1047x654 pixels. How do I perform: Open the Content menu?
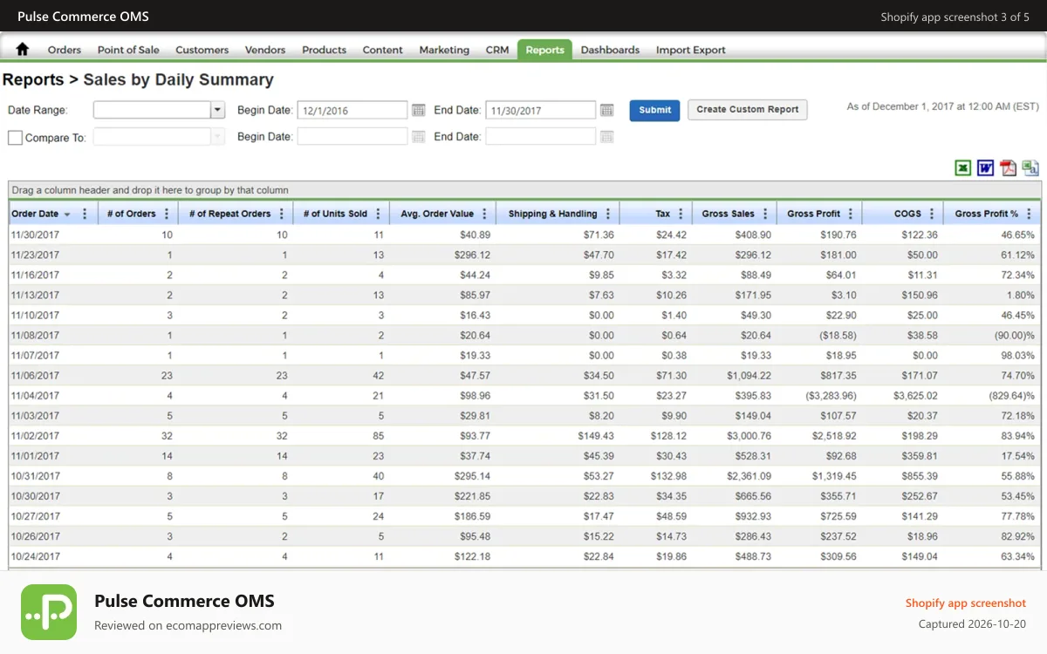pos(383,50)
